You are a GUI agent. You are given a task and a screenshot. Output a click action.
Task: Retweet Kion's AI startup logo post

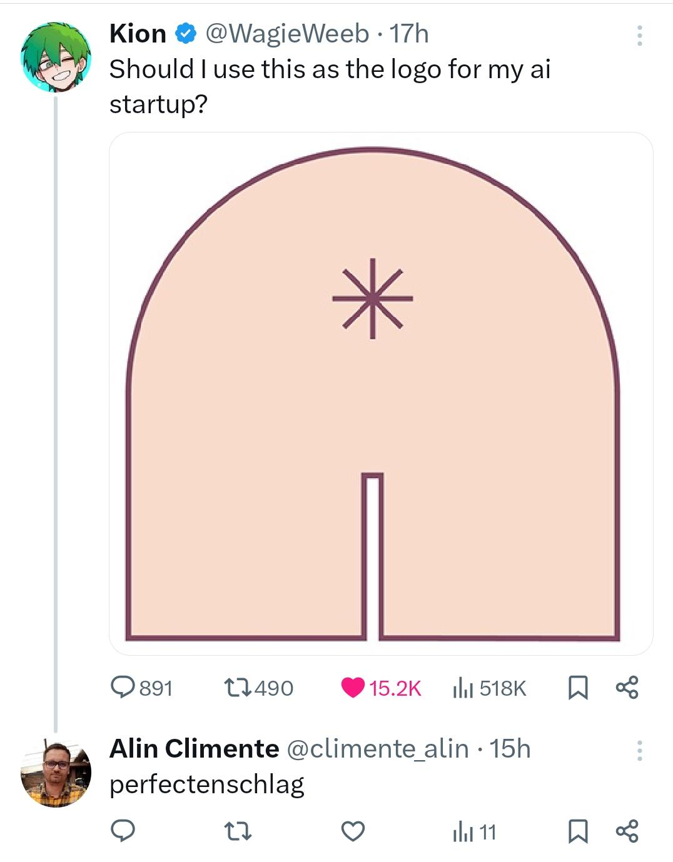tap(238, 688)
